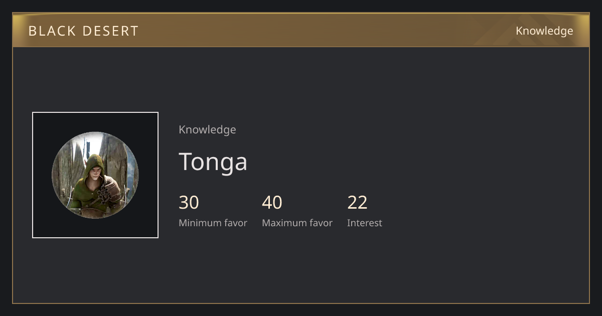Viewport: 602px width, 316px height.
Task: Select the Interest label
Action: pos(365,223)
